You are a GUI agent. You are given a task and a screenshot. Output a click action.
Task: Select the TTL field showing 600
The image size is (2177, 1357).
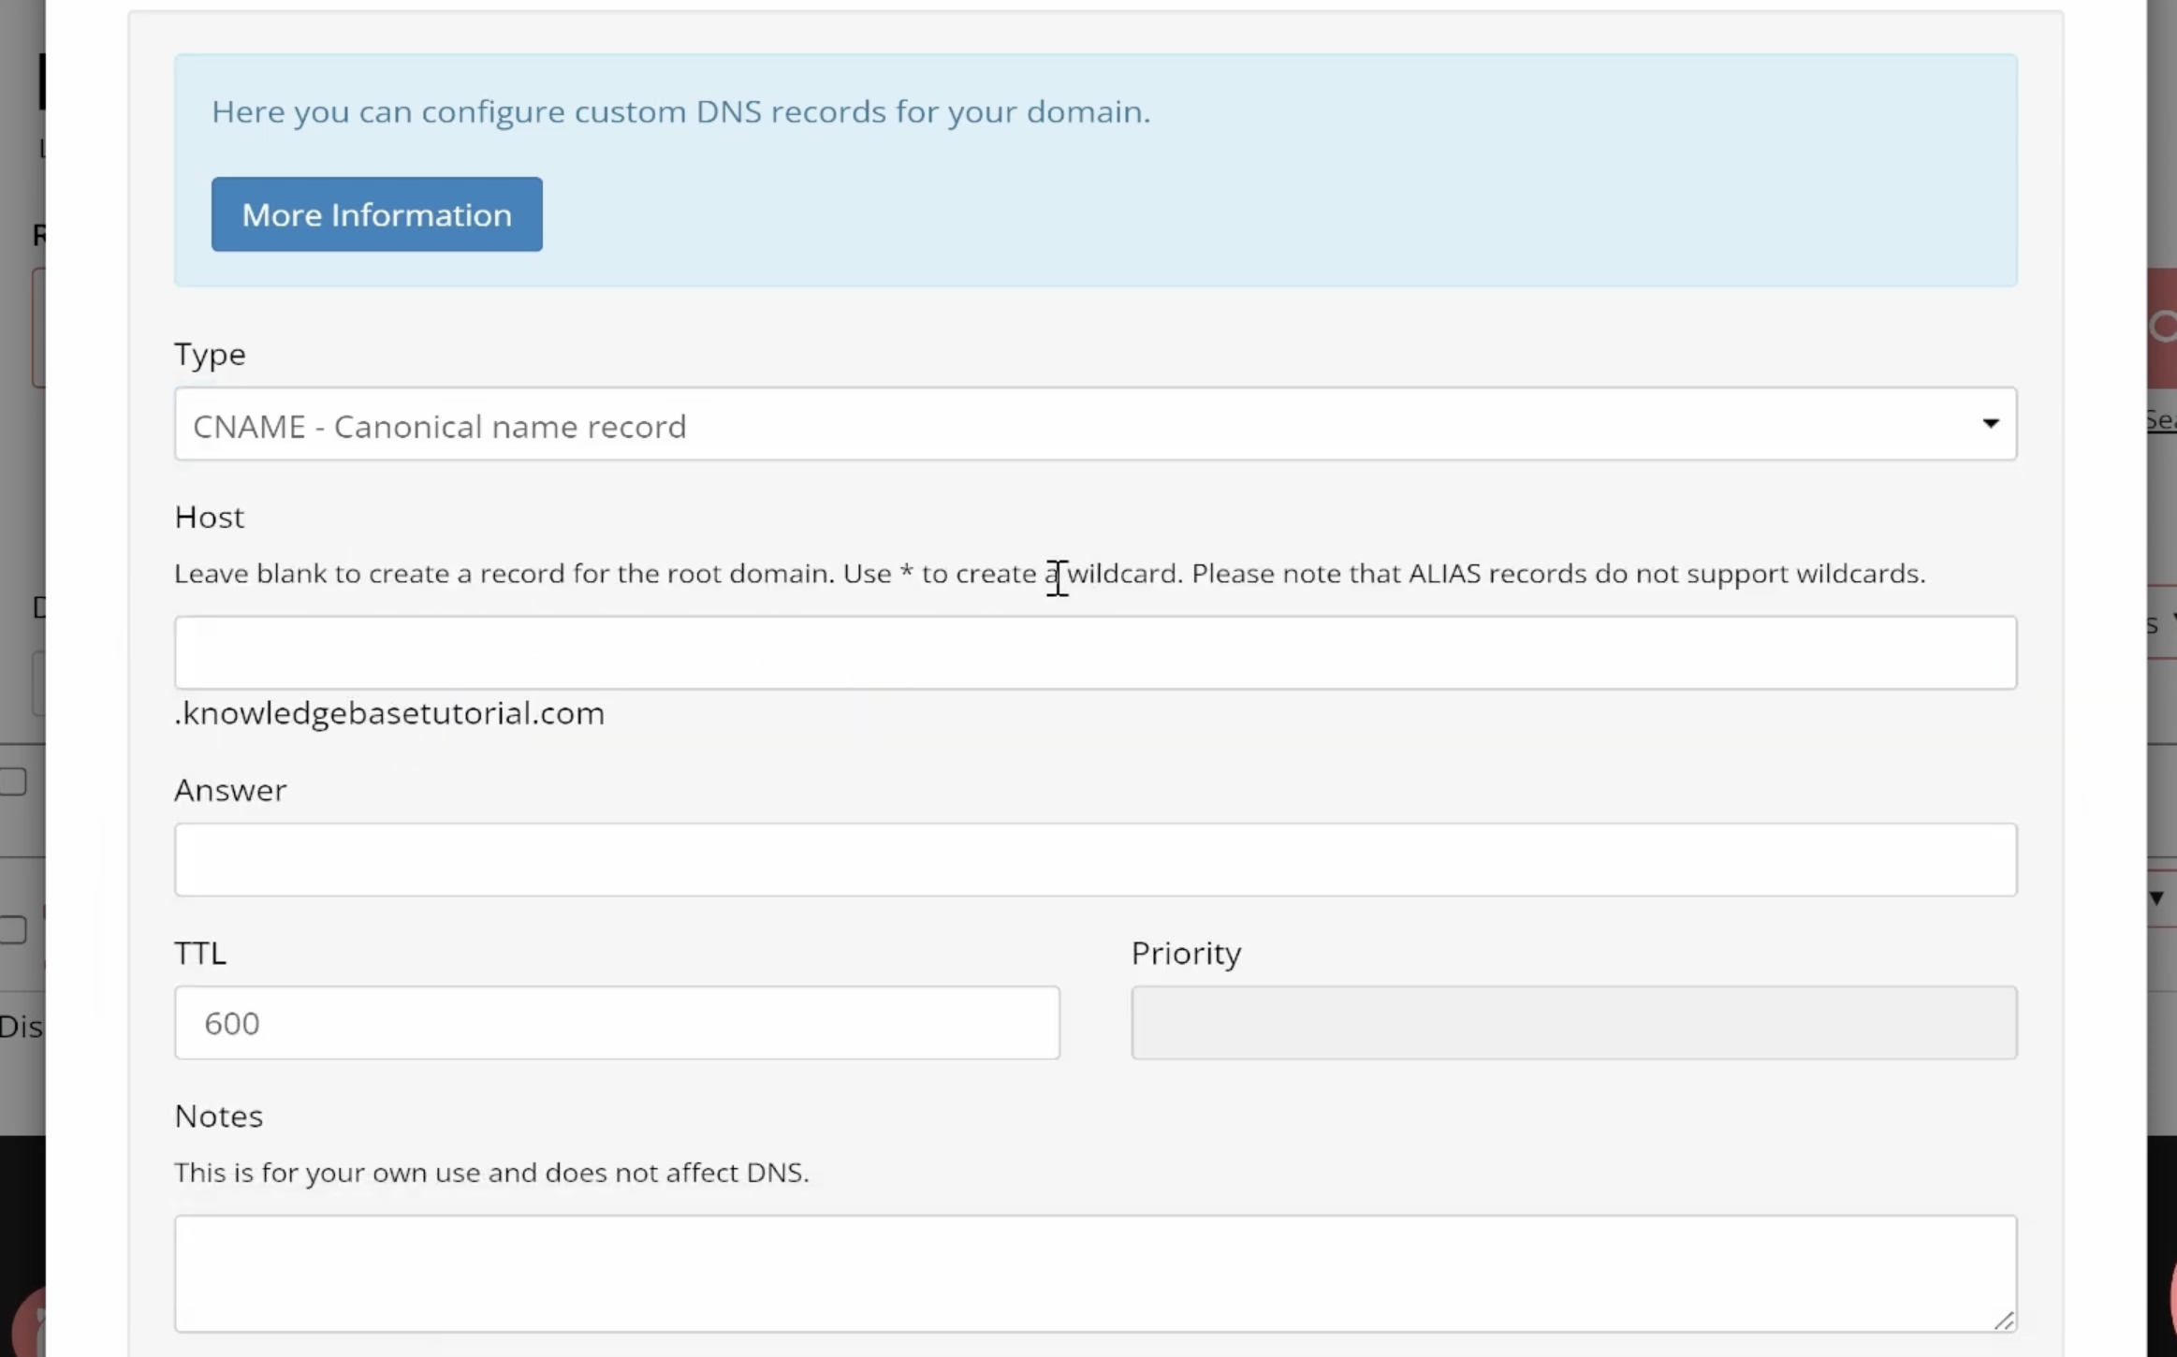point(617,1023)
